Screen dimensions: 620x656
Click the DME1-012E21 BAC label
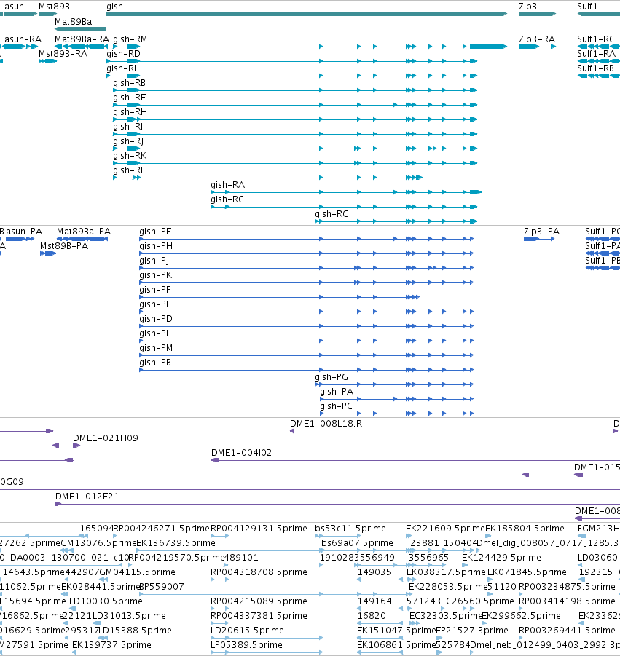(87, 497)
